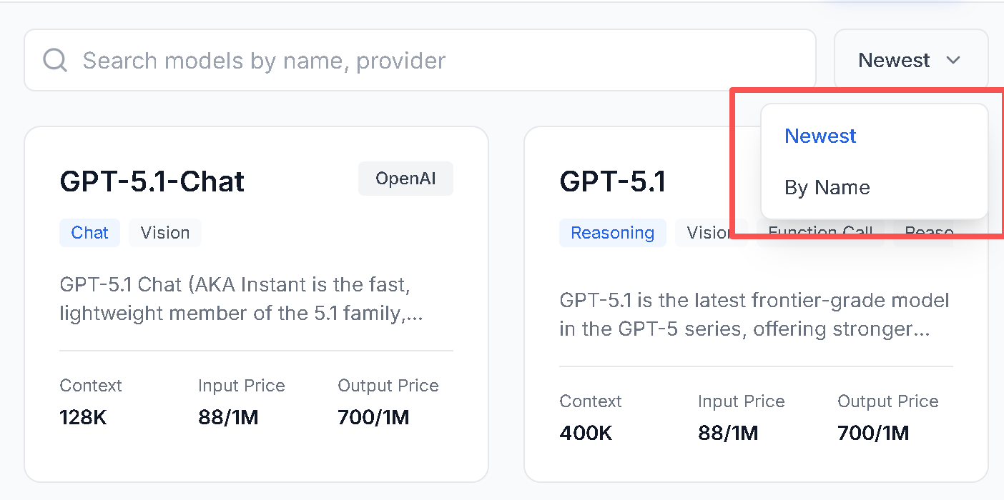Click the Chat tag on GPT-5.1-Chat
The width and height of the screenshot is (1004, 500).
pos(89,233)
